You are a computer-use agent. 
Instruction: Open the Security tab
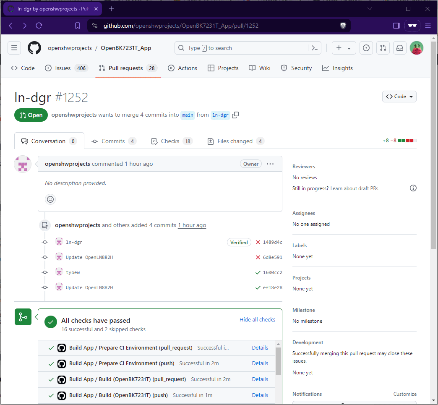click(x=296, y=68)
